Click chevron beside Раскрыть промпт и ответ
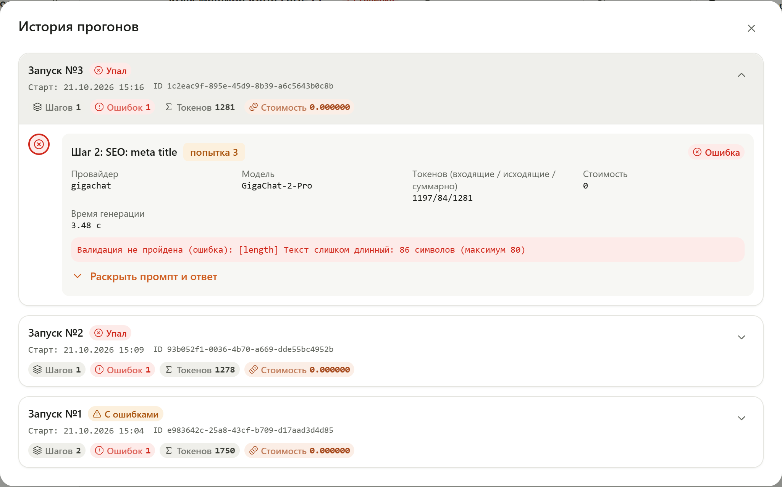The height and width of the screenshot is (487, 782). (x=78, y=276)
